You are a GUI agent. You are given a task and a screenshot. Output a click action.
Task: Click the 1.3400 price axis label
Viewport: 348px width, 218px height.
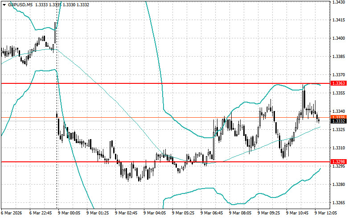[x=339, y=38]
